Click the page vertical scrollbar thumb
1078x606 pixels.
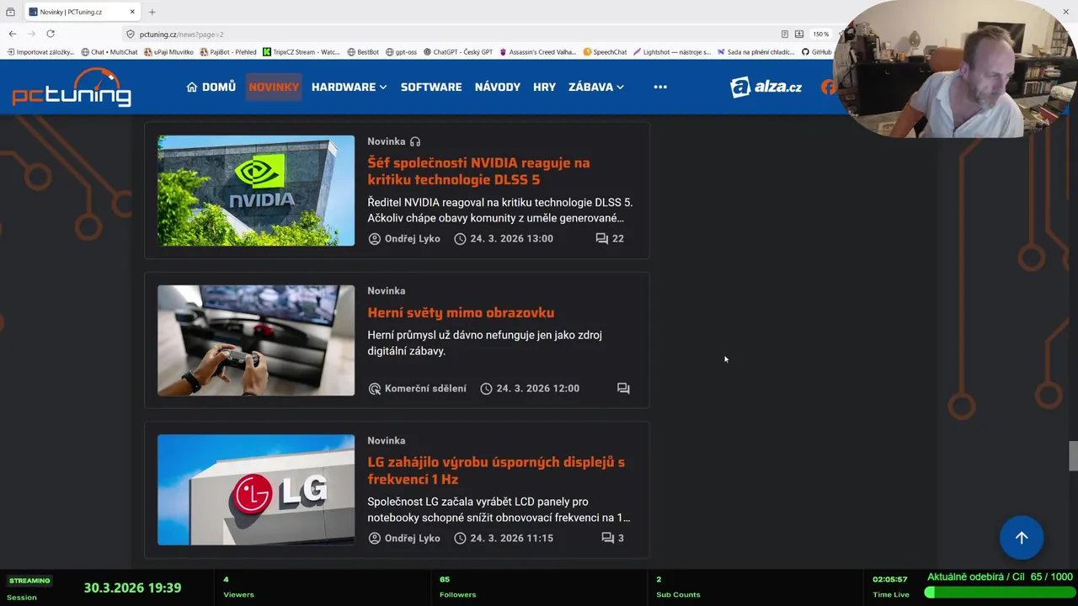1073,456
